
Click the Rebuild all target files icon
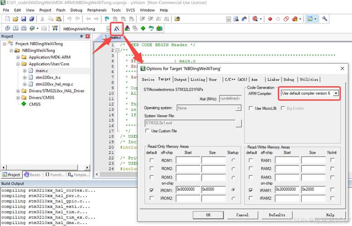(24, 28)
